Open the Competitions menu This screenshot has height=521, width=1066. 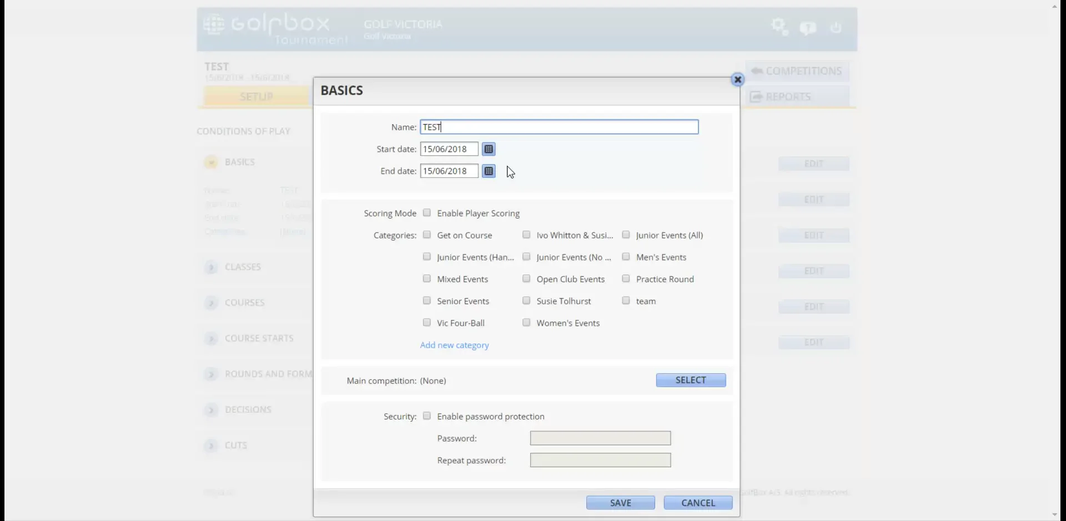[x=797, y=71]
